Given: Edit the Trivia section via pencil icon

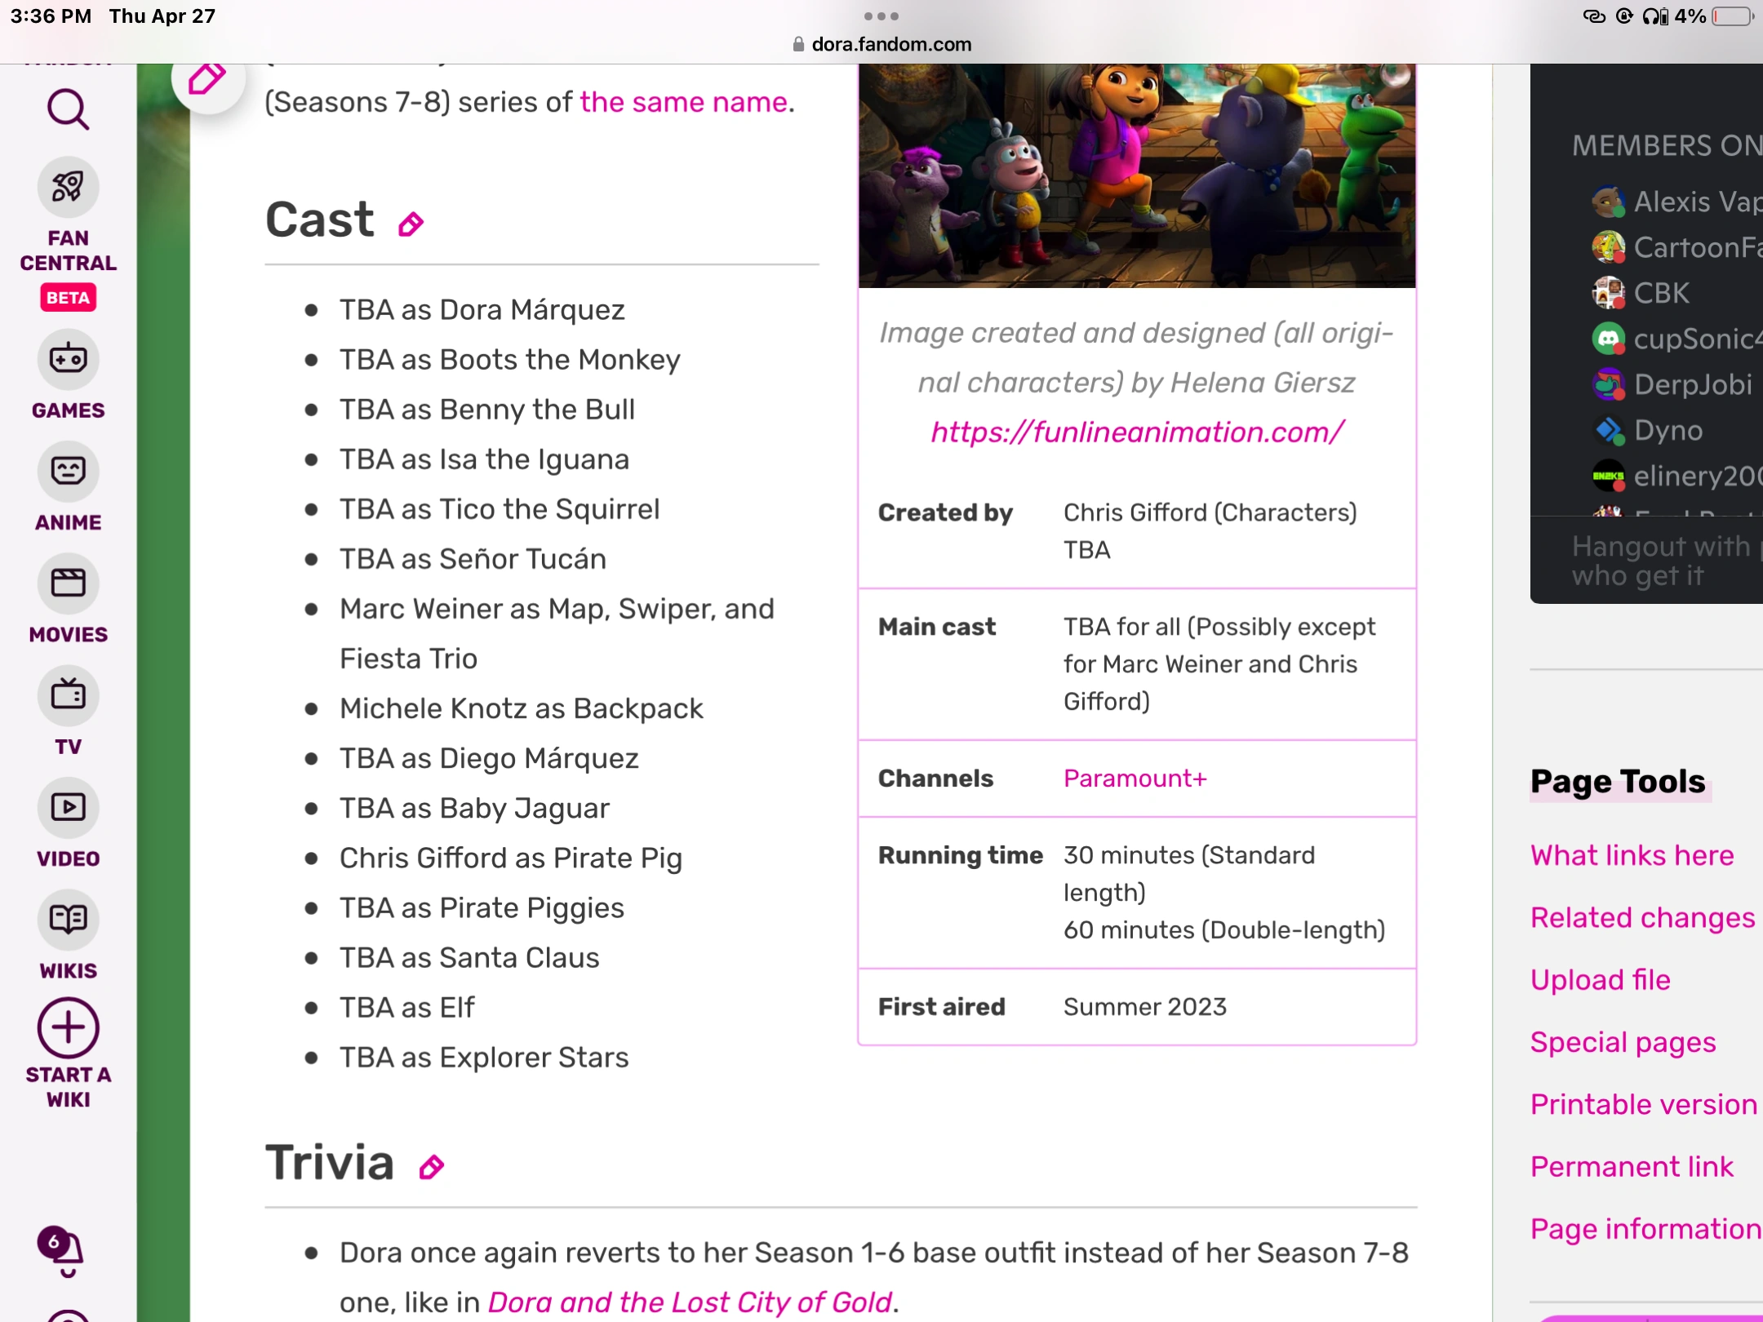Looking at the screenshot, I should 431,1166.
